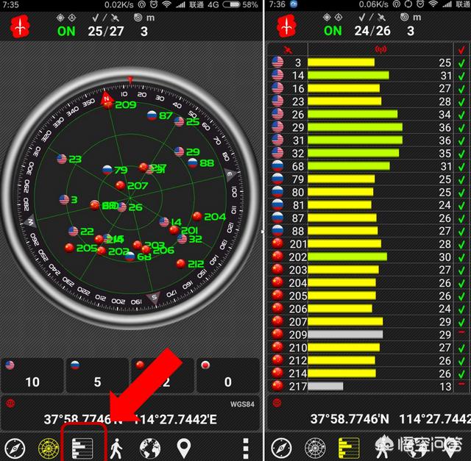Image resolution: width=471 pixels, height=461 pixels.
Task: Tap satellite count 24/26
Action: (372, 31)
